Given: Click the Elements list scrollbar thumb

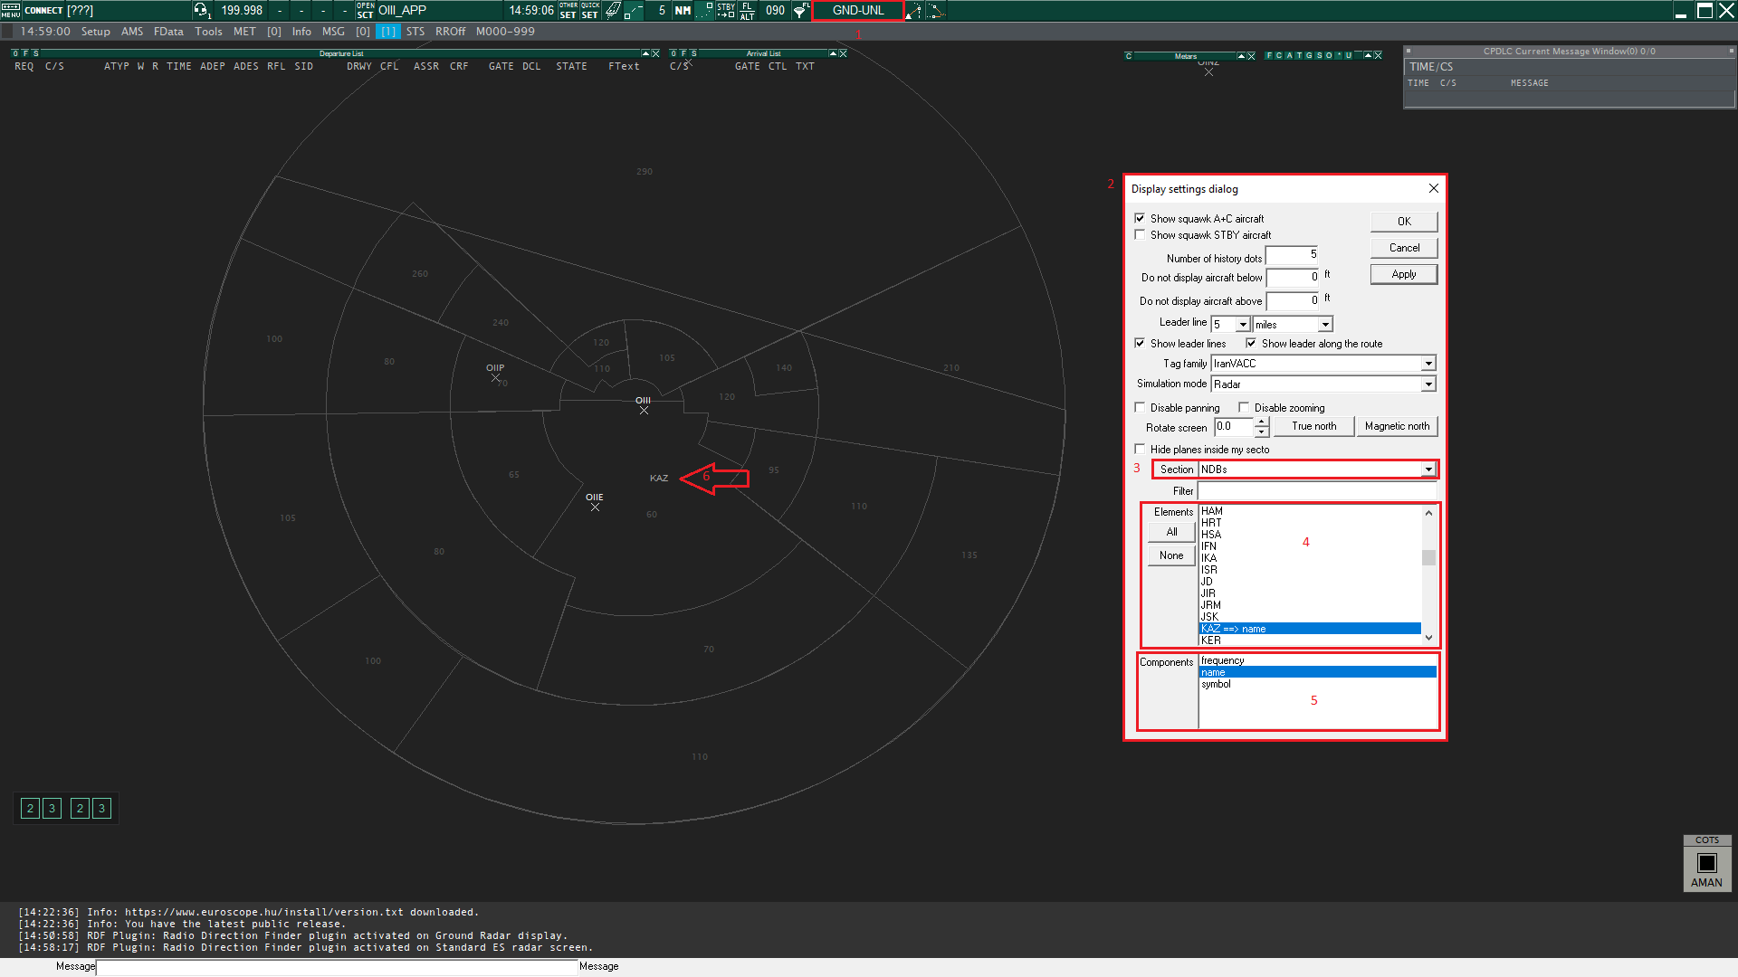Looking at the screenshot, I should point(1428,557).
